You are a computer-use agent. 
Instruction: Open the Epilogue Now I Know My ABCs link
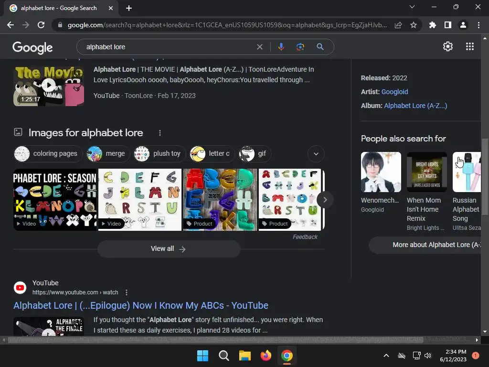[141, 305]
